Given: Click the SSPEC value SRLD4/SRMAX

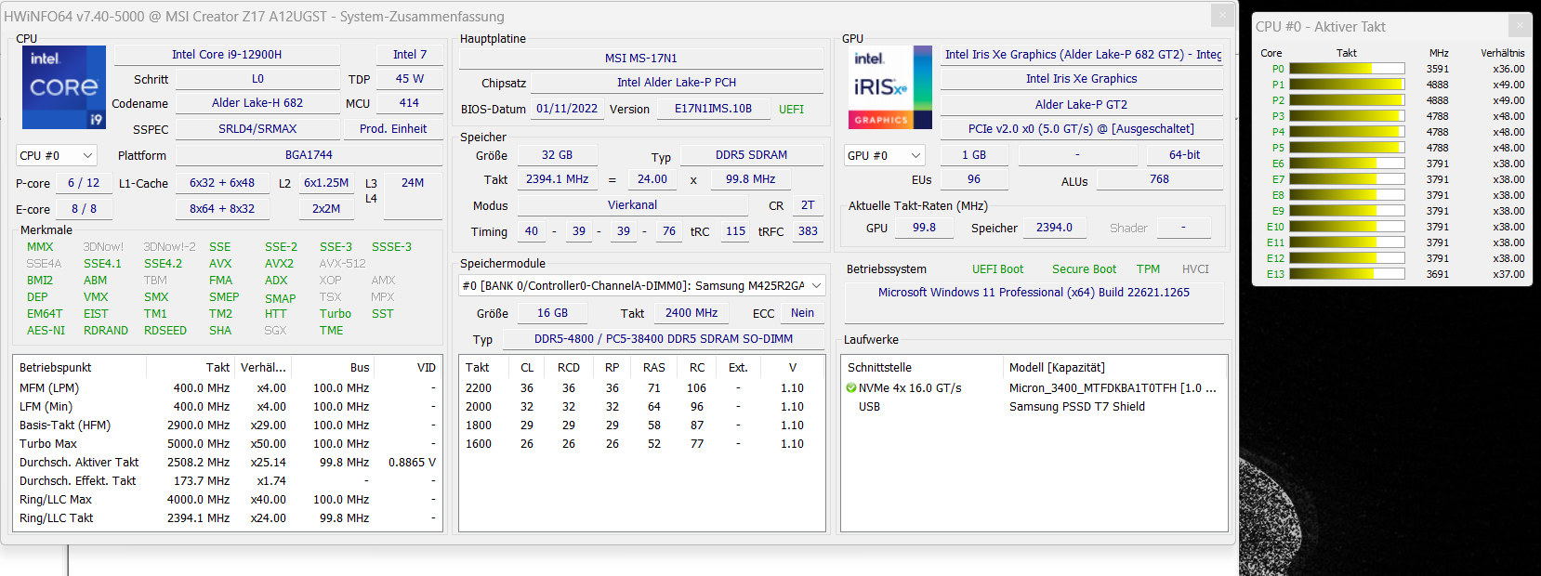Looking at the screenshot, I should 257,129.
